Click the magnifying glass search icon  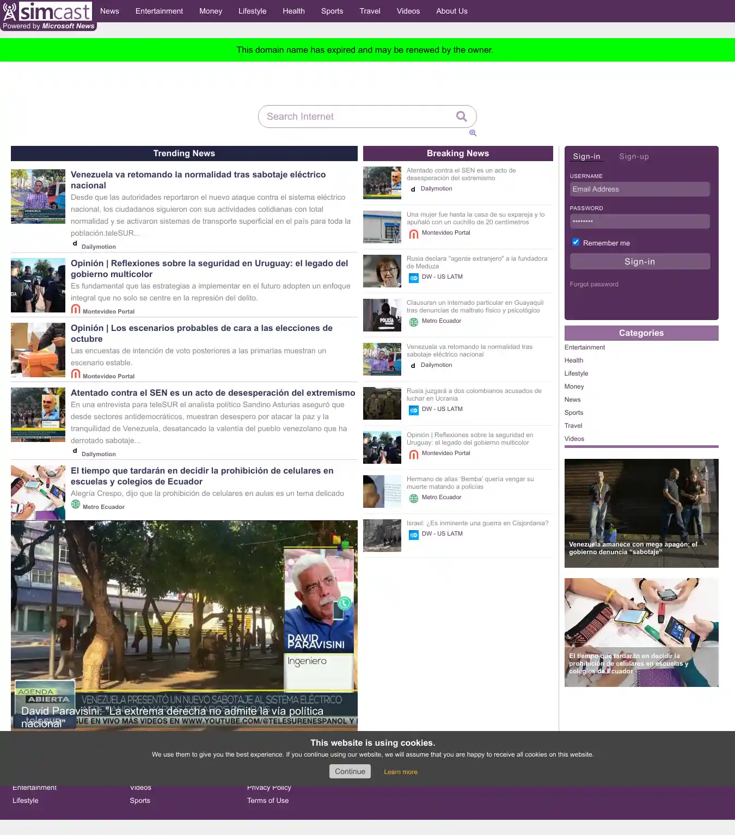click(461, 116)
